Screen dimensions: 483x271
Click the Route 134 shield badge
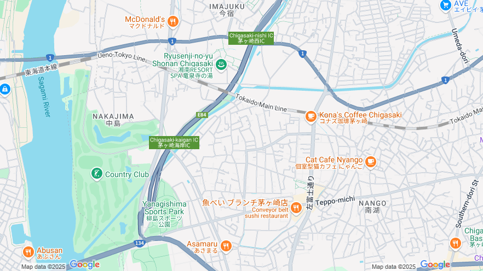click(140, 243)
